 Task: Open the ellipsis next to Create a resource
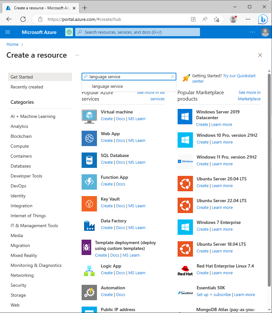coord(77,55)
